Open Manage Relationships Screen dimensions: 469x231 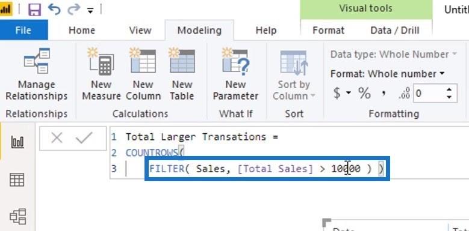coord(37,74)
